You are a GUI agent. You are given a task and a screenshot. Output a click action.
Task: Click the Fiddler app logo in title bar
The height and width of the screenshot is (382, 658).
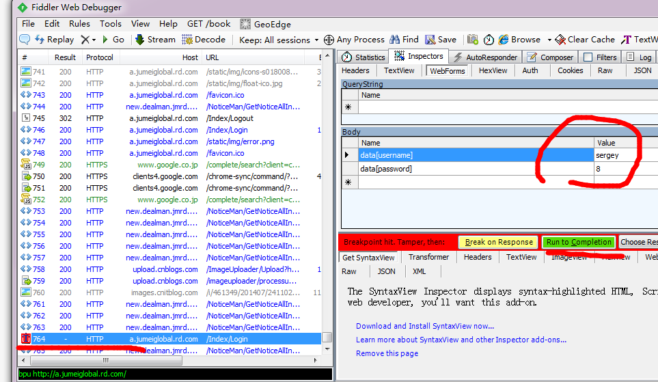click(x=23, y=7)
